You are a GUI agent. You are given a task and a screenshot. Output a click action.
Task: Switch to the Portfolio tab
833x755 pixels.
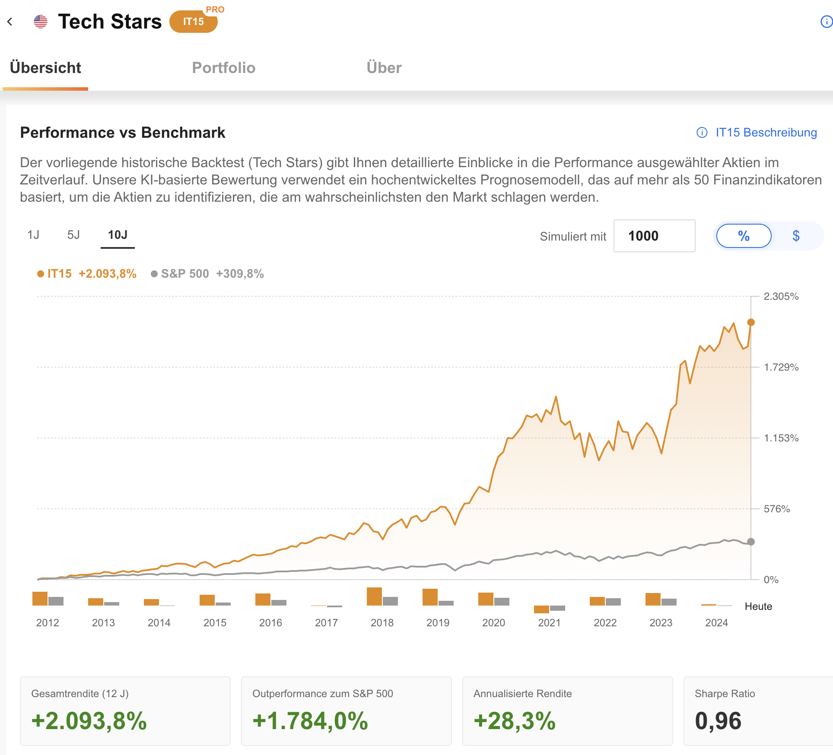coord(224,67)
